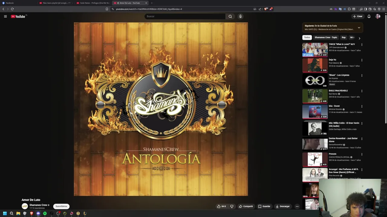
Task: Open the browser sidebar panel icon
Action: tap(365, 9)
